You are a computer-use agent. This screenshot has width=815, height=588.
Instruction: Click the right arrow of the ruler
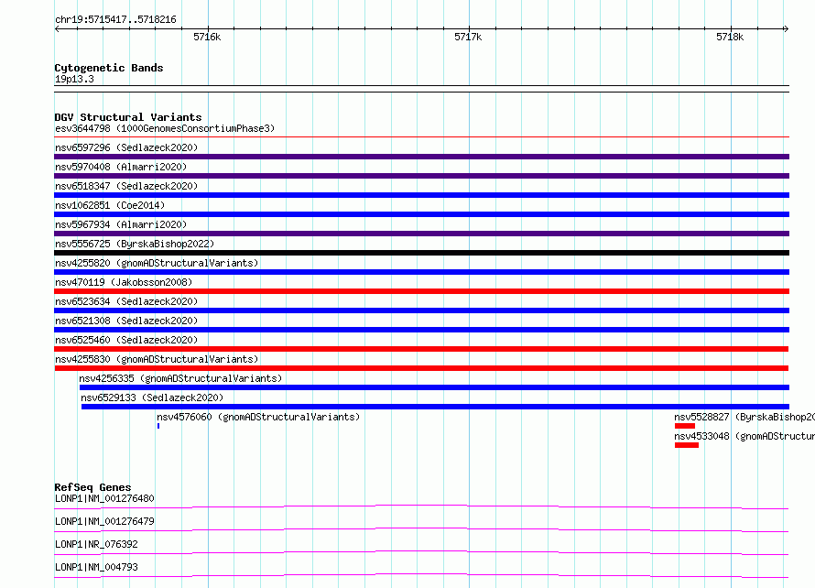[786, 29]
